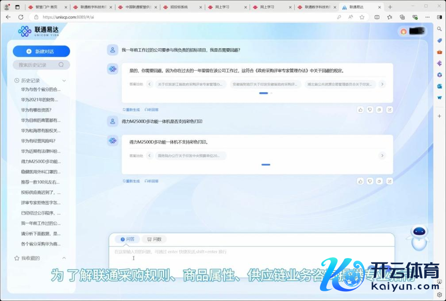This screenshot has height=301, width=446.
Task: Click the 新建对话 new chat button
Action: [x=41, y=51]
